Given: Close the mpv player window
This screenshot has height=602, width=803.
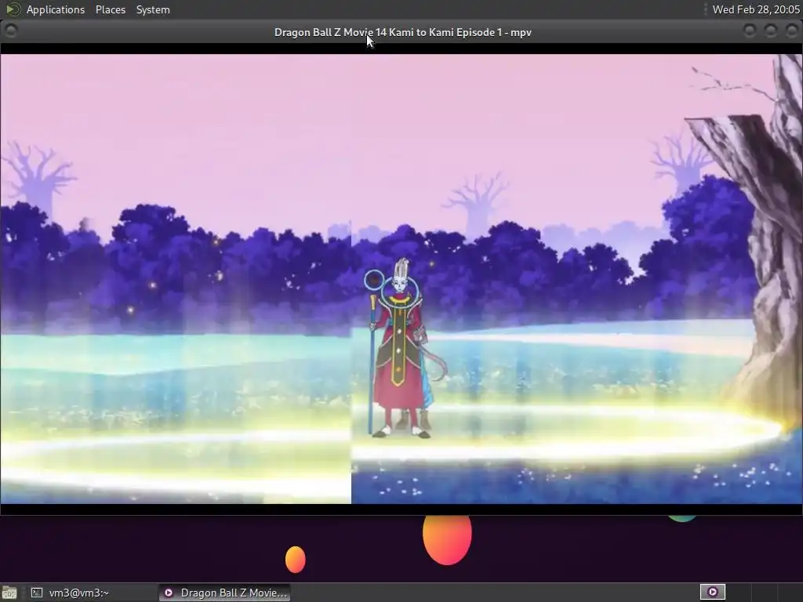Looking at the screenshot, I should pyautogui.click(x=791, y=31).
